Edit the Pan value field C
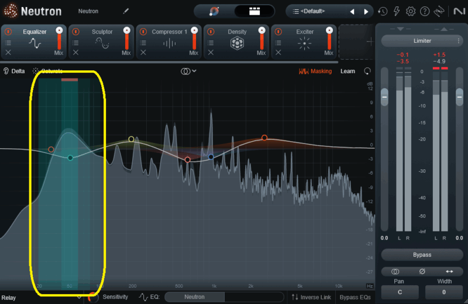This screenshot has height=304, width=468. coord(400,292)
